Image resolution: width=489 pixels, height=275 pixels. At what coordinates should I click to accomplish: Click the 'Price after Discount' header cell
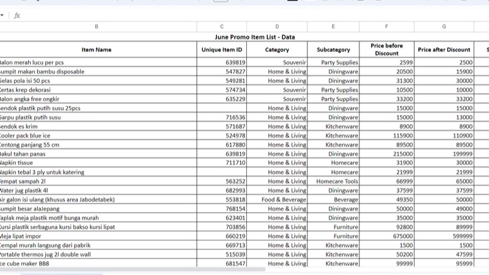click(x=444, y=50)
